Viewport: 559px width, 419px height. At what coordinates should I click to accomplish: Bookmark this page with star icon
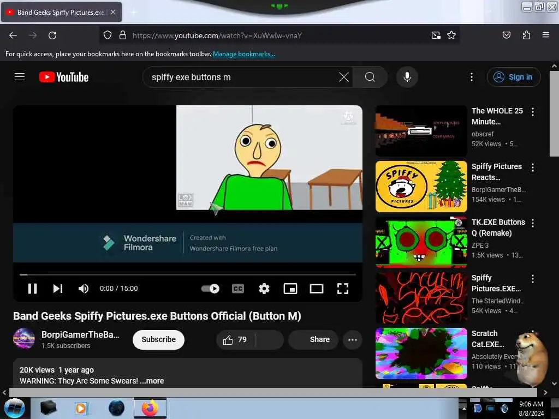click(451, 35)
